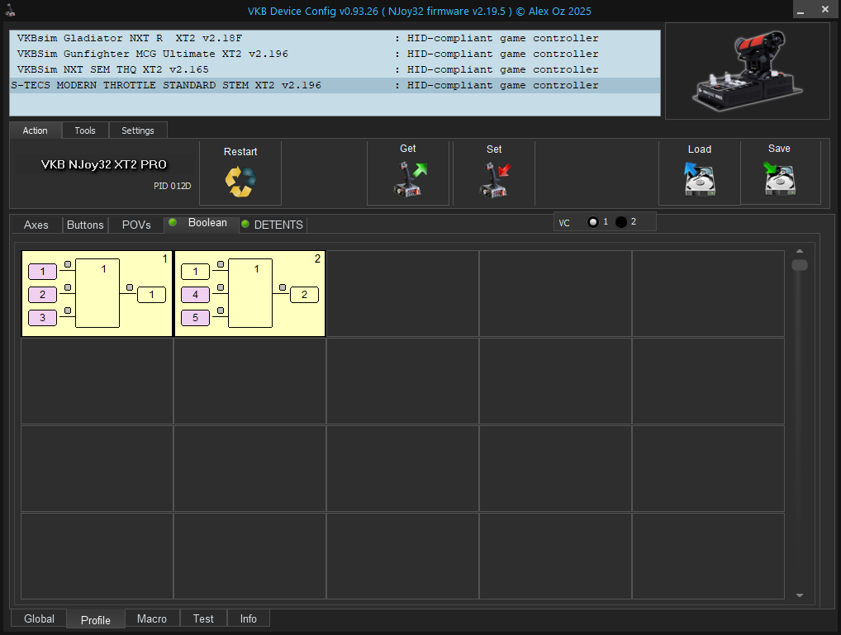Open the Global bottom tab
The width and height of the screenshot is (841, 635).
click(39, 618)
